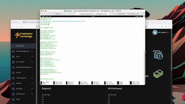185x104 pixels.
Task: Click the coins with dollar icon card
Action: pos(158,55)
